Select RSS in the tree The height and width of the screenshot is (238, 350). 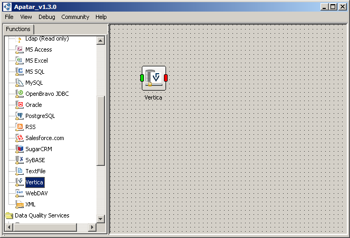(x=31, y=127)
